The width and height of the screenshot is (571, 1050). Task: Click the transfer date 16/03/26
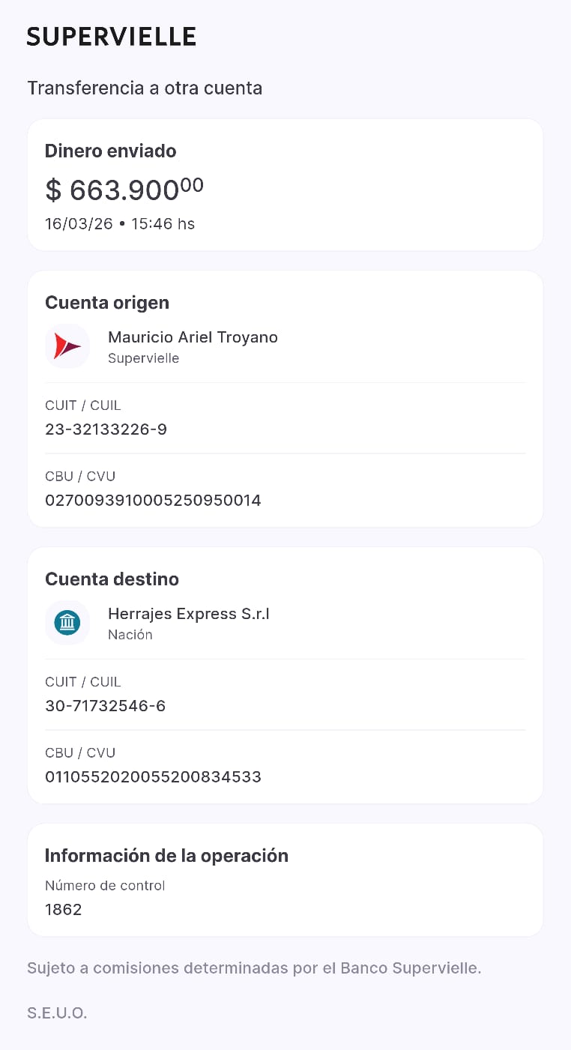coord(78,223)
